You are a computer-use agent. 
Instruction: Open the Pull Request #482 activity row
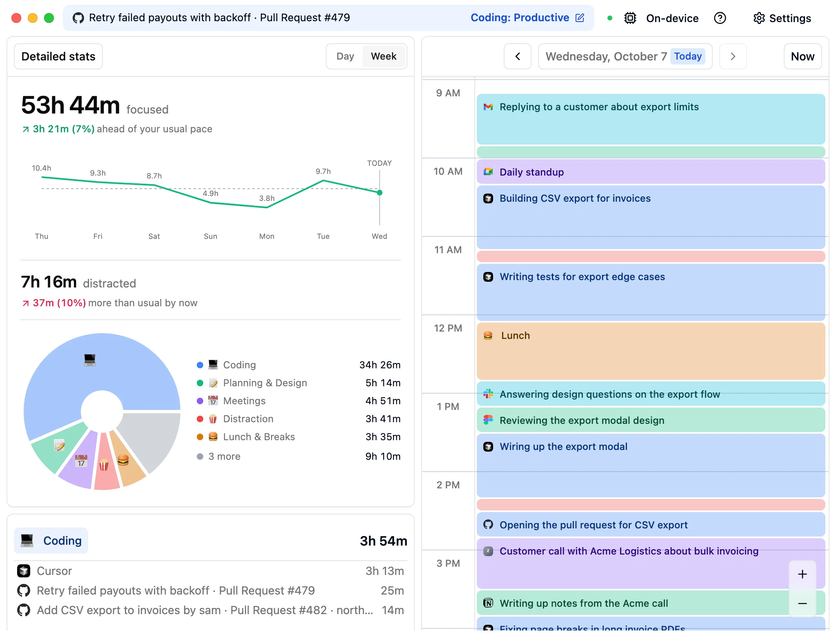(x=211, y=610)
